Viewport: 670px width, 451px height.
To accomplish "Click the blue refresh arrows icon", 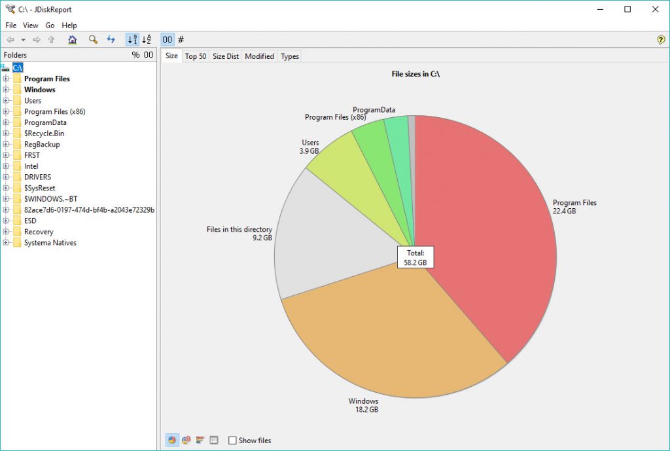I will click(x=111, y=40).
